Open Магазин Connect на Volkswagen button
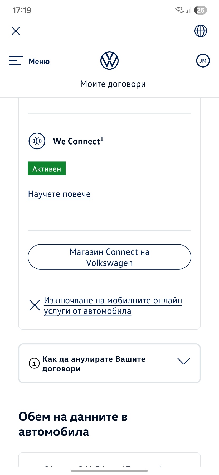This screenshot has height=475, width=219. 109,257
